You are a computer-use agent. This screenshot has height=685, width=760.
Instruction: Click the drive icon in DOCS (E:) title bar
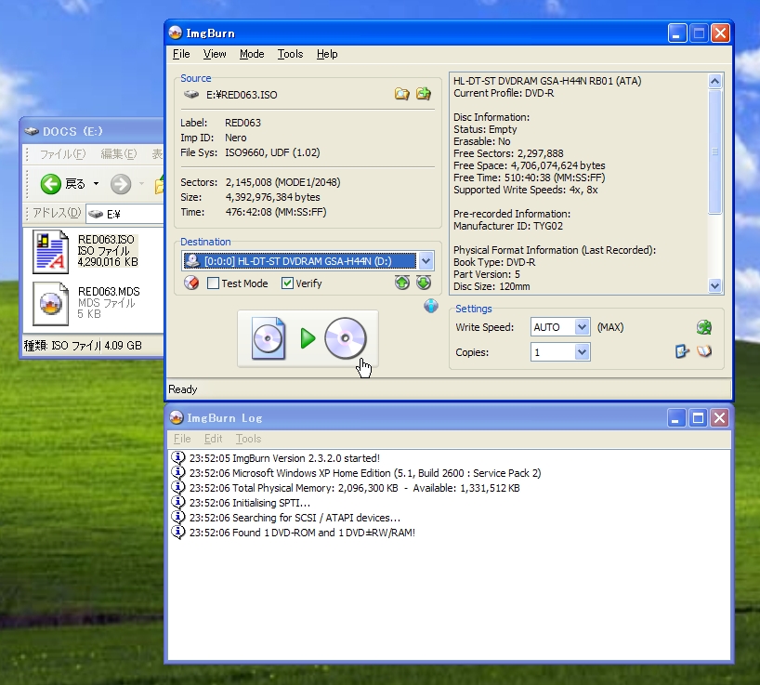[x=32, y=131]
